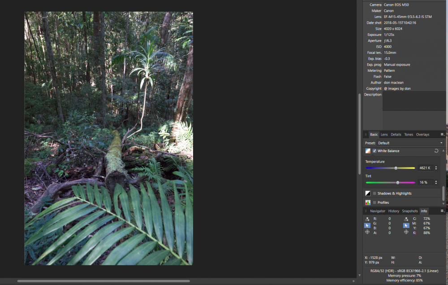The width and height of the screenshot is (448, 285).
Task: Increase Temperature using the stepper up arrow
Action: [436, 166]
